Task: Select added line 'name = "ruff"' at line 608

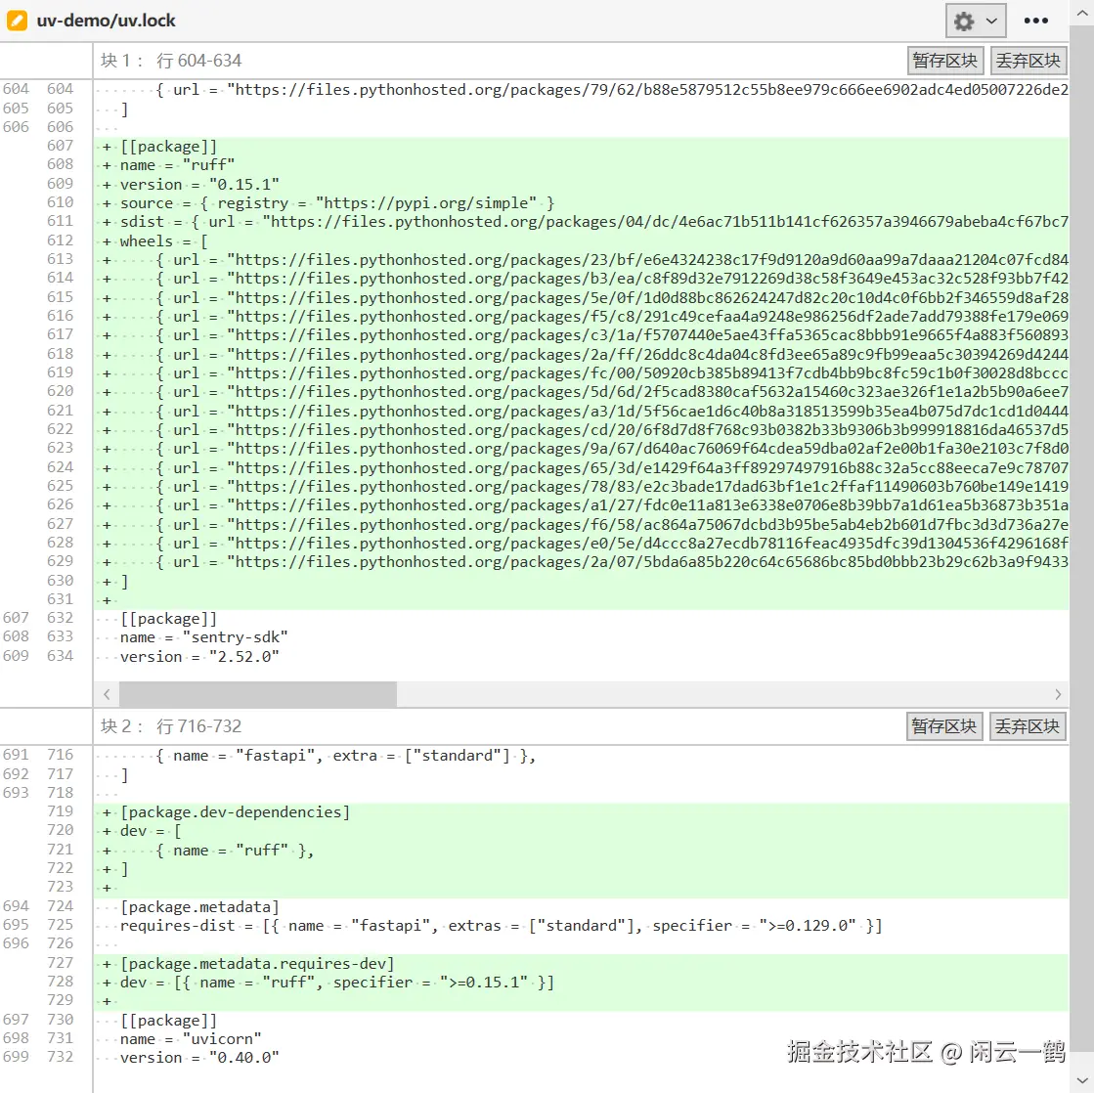Action: click(x=581, y=165)
